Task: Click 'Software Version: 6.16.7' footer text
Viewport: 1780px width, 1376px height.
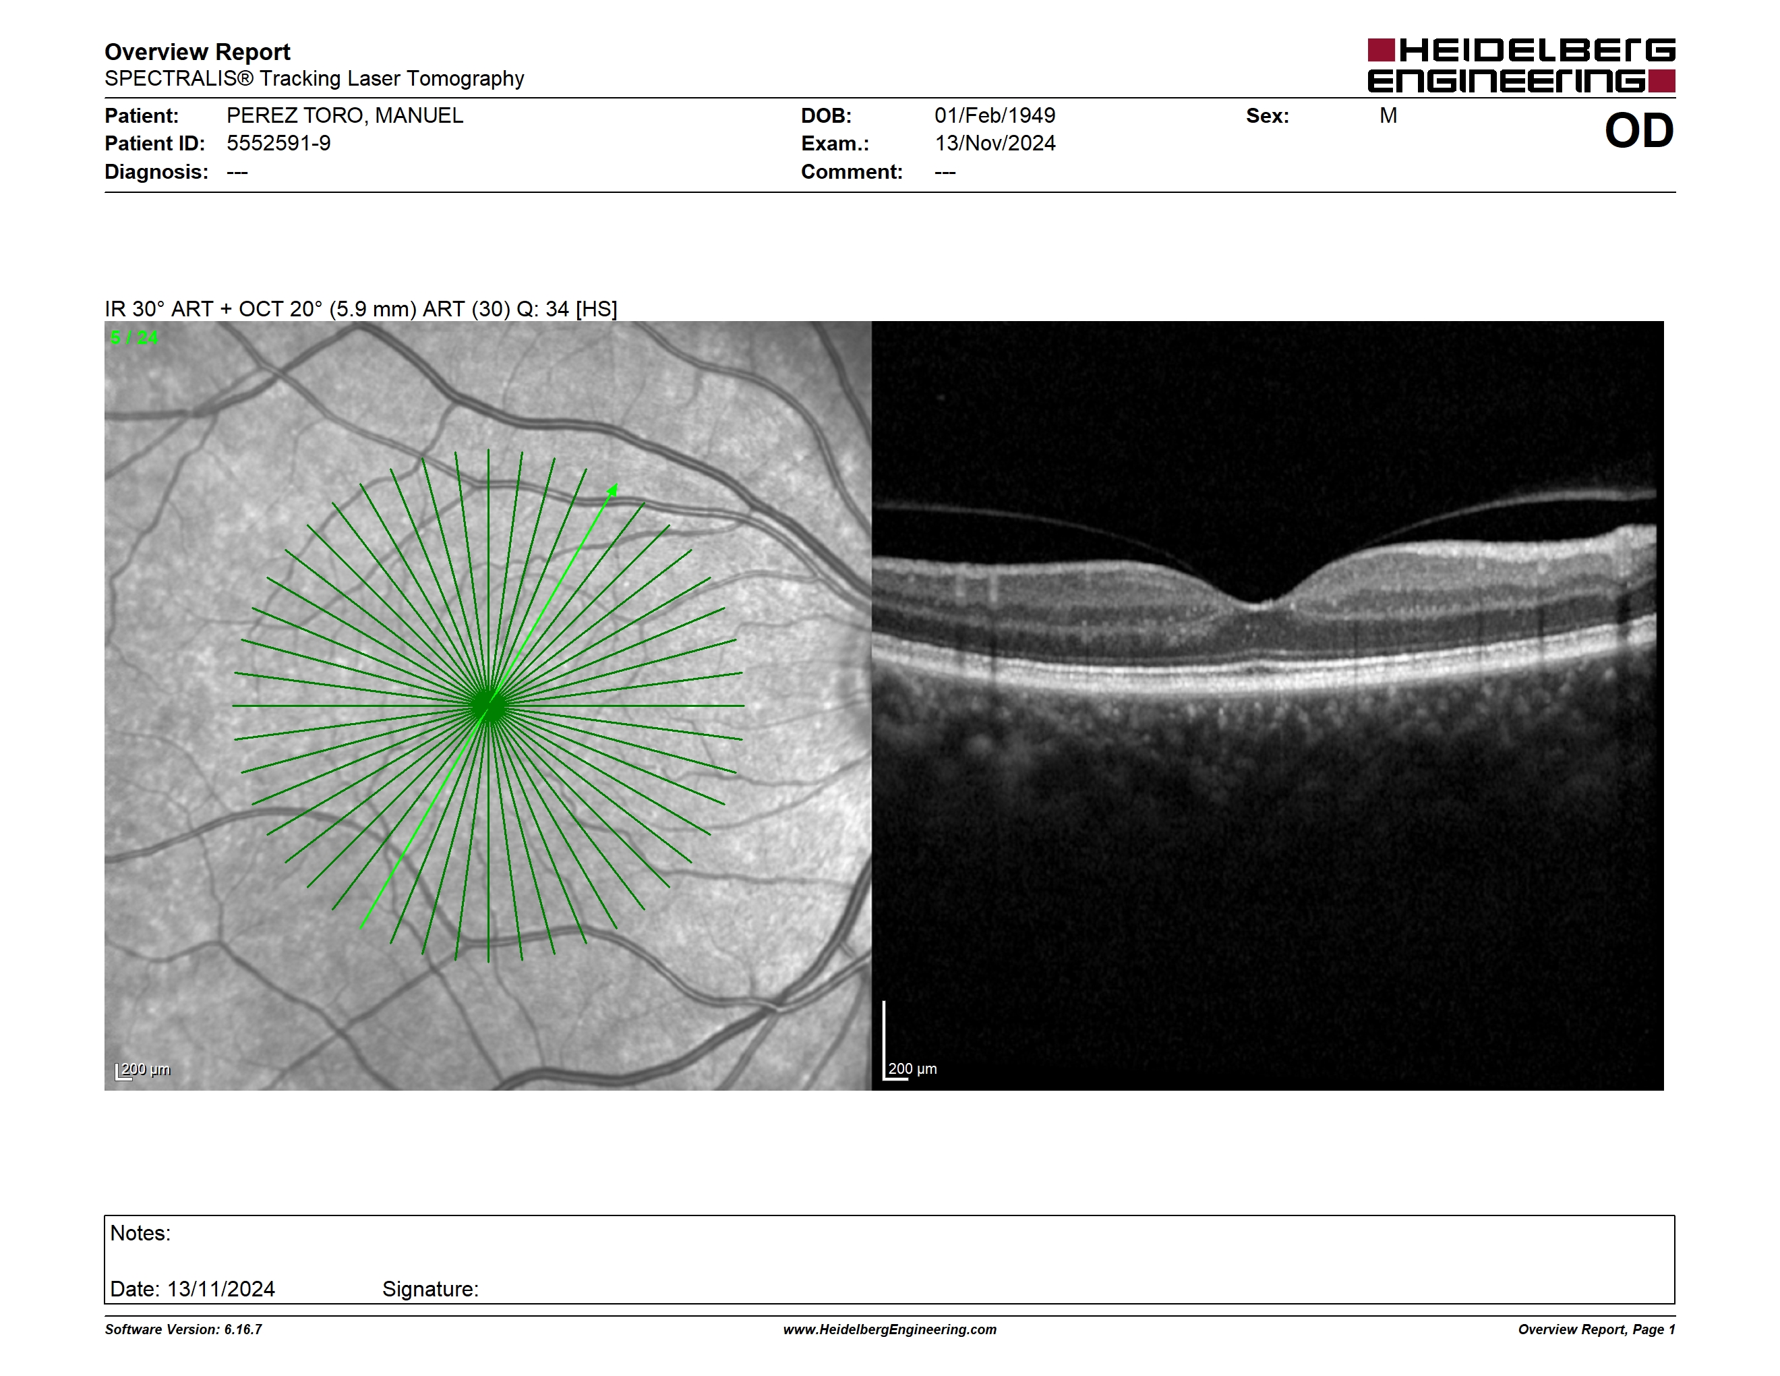Action: [x=183, y=1329]
